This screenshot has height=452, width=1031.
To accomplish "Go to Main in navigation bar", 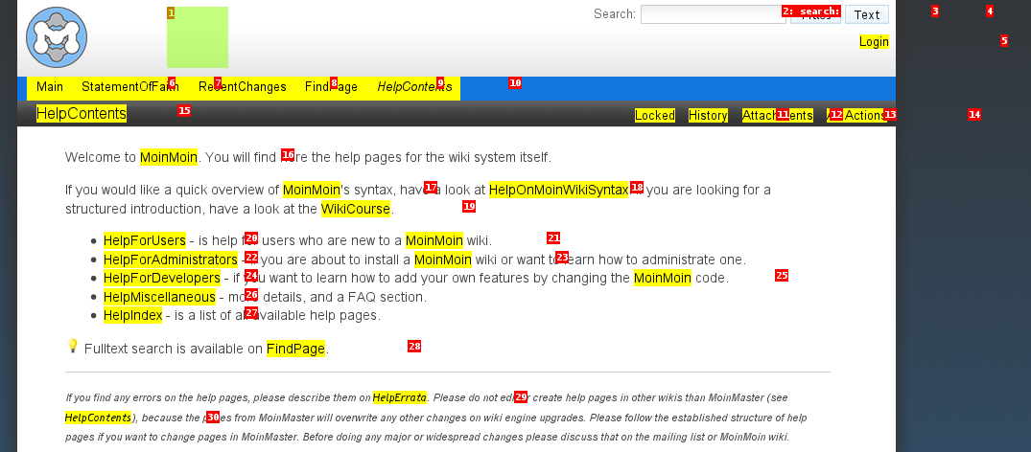I will pyautogui.click(x=50, y=87).
